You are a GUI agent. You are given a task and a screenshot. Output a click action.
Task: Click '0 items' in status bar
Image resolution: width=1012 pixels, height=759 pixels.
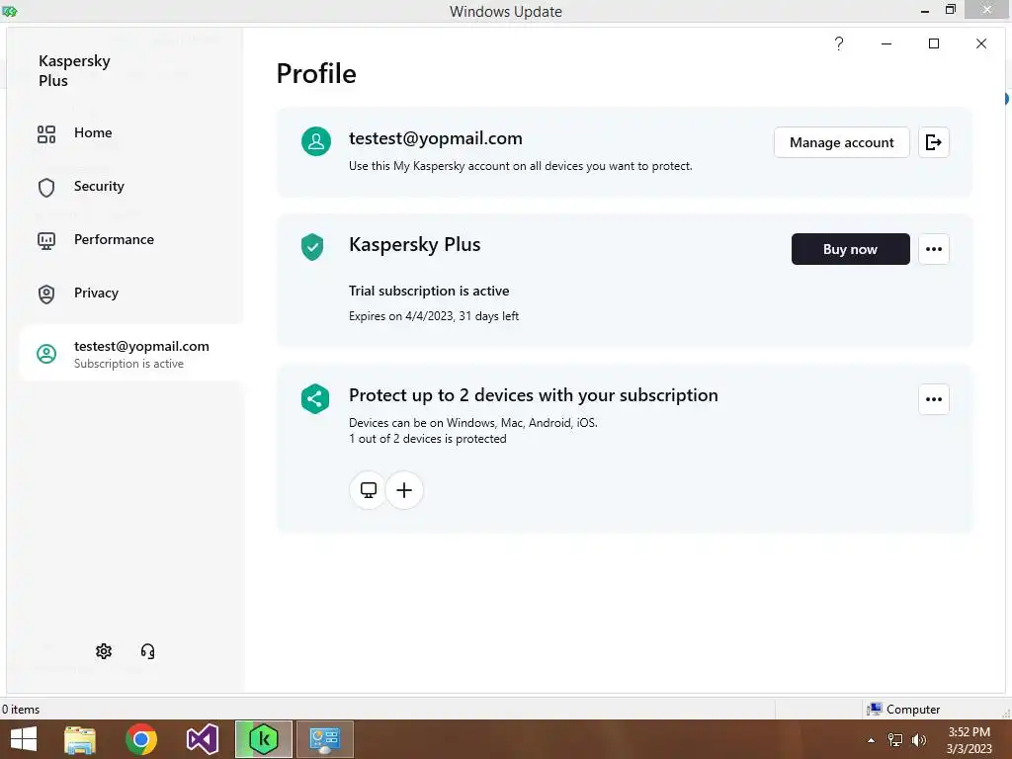tap(21, 710)
